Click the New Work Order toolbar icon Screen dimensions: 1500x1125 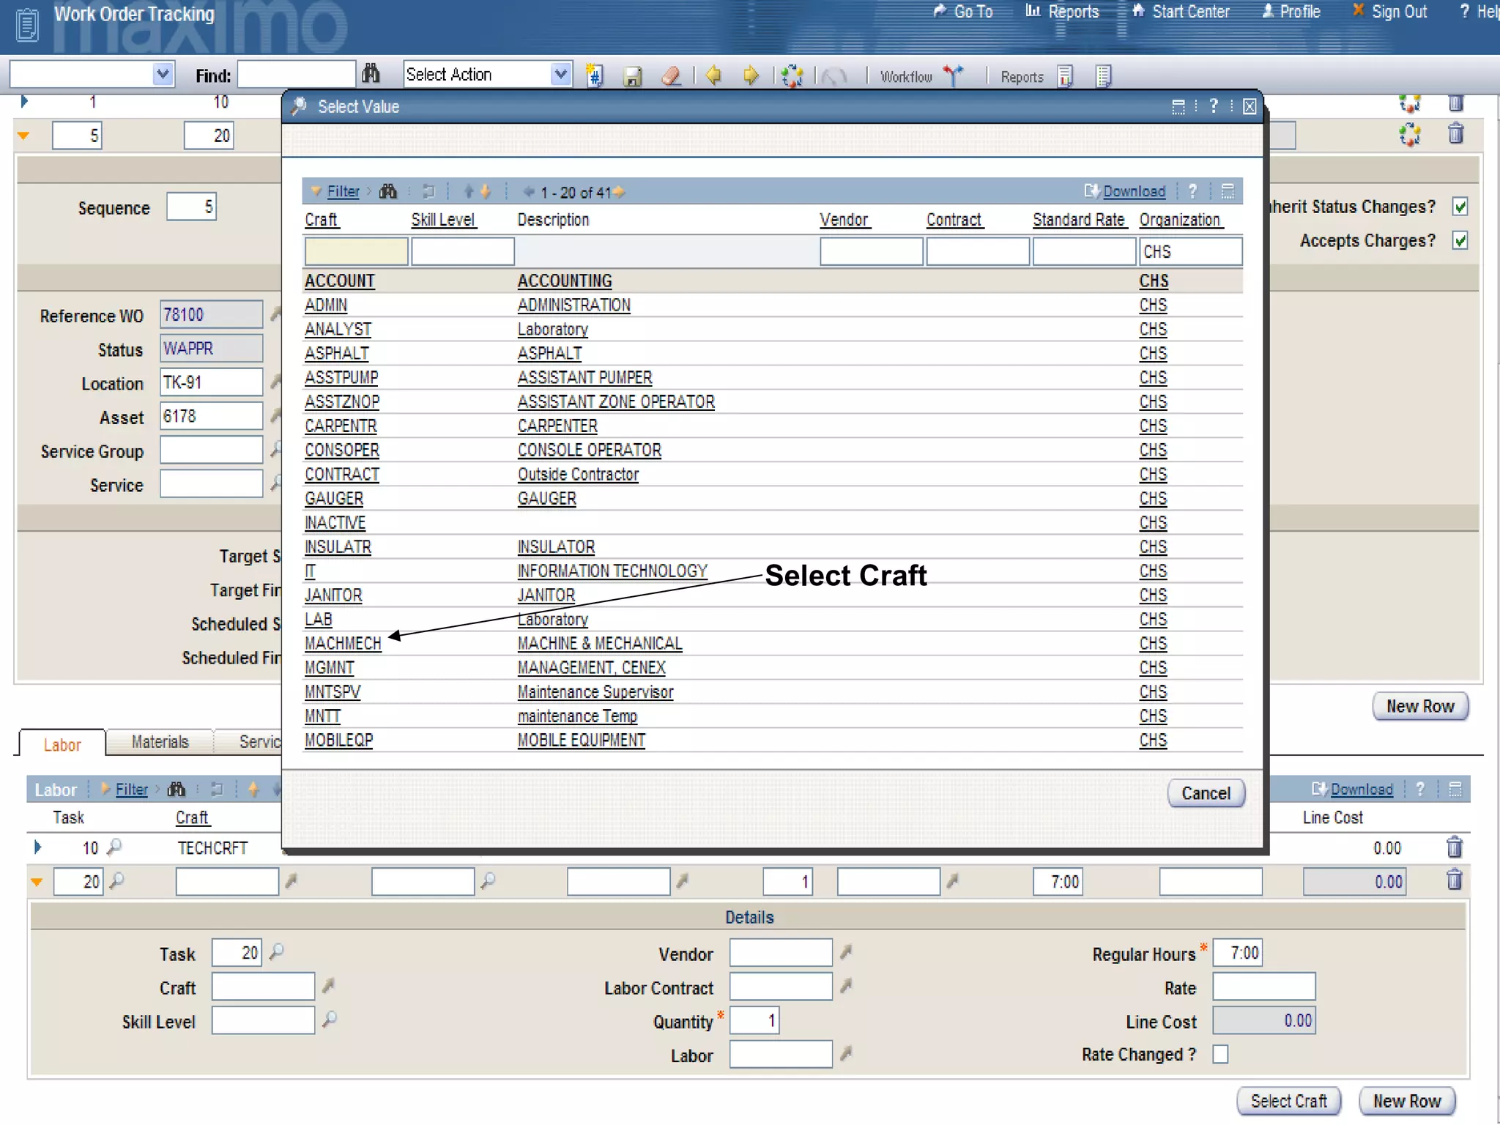595,75
